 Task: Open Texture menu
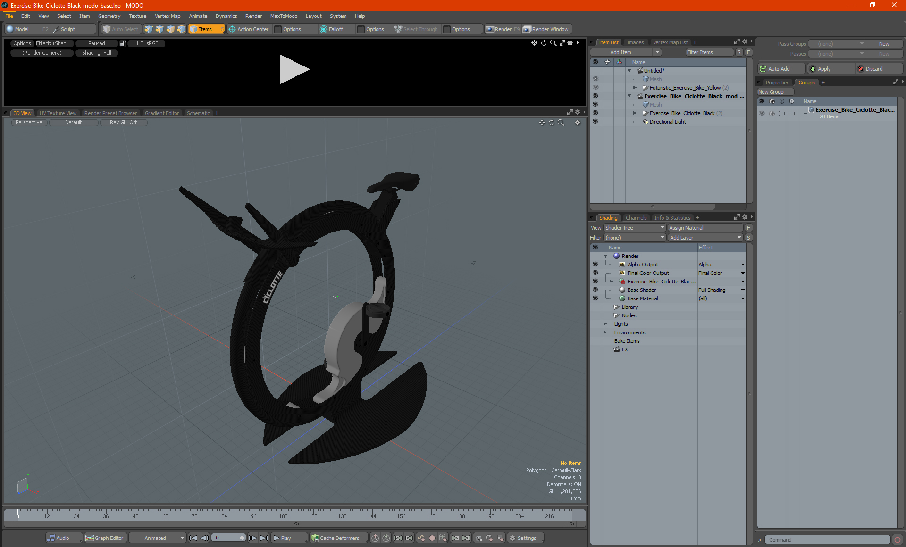[137, 16]
